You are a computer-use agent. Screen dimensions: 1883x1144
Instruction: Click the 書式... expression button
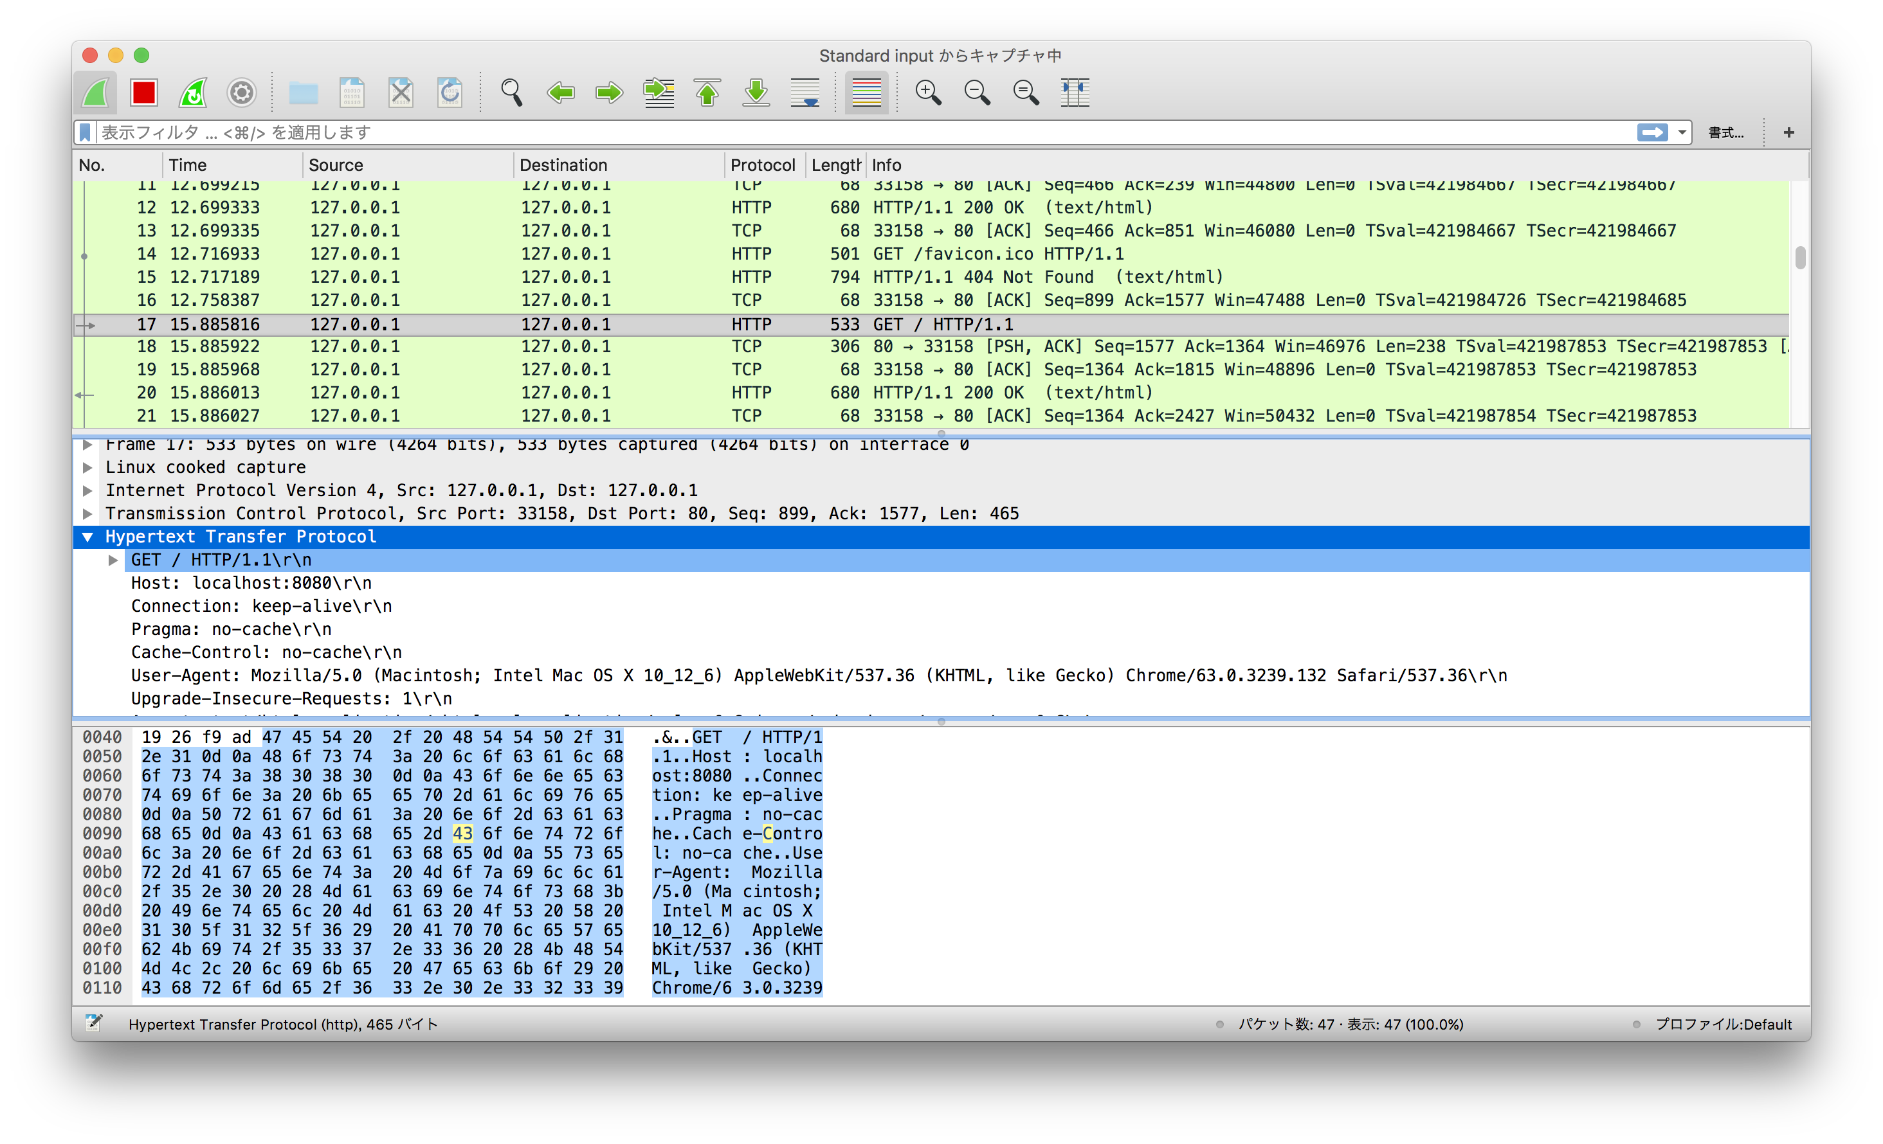pos(1725,132)
